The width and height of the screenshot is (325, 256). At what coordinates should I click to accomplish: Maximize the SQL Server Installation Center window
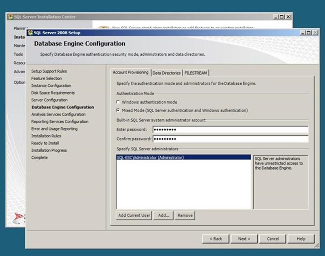point(282,17)
